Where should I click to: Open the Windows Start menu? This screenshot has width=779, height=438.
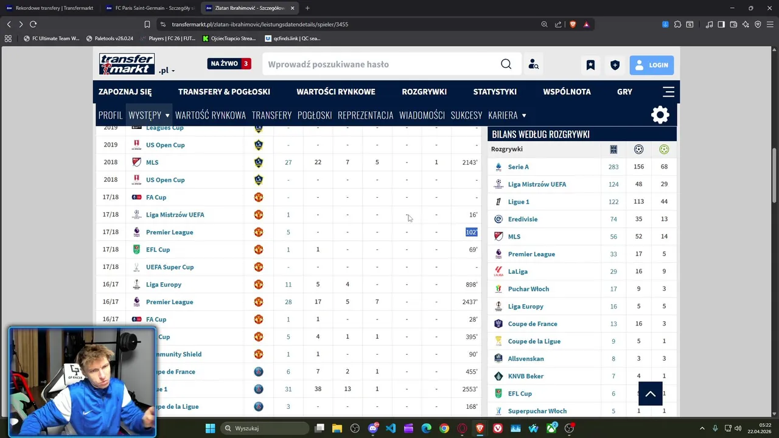[210, 428]
